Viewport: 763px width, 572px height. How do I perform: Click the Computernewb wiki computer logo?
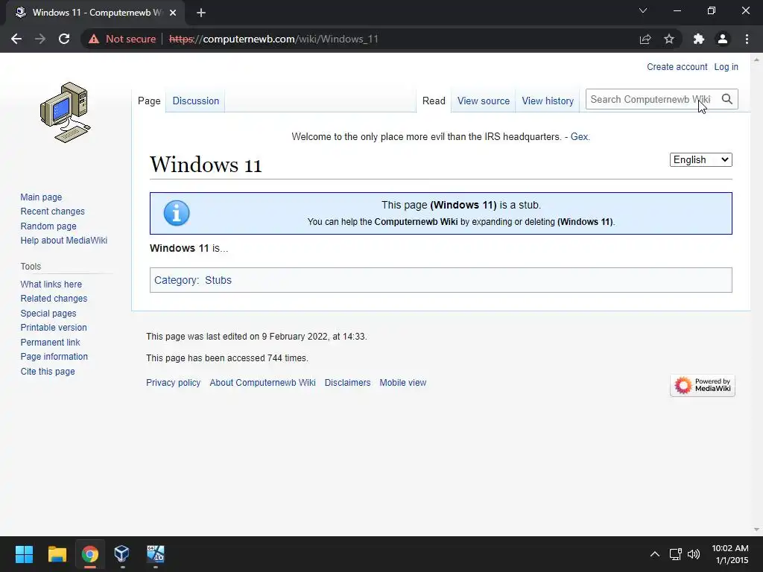click(66, 112)
